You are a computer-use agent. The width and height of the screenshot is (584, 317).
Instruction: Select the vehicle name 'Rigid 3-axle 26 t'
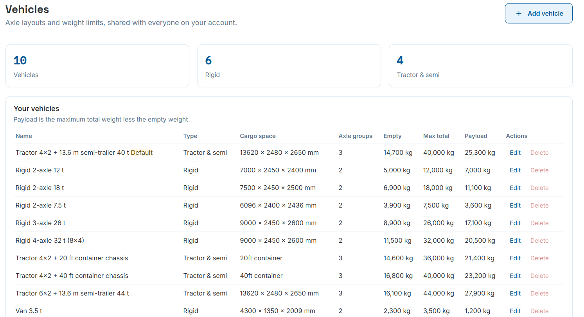pyautogui.click(x=40, y=223)
